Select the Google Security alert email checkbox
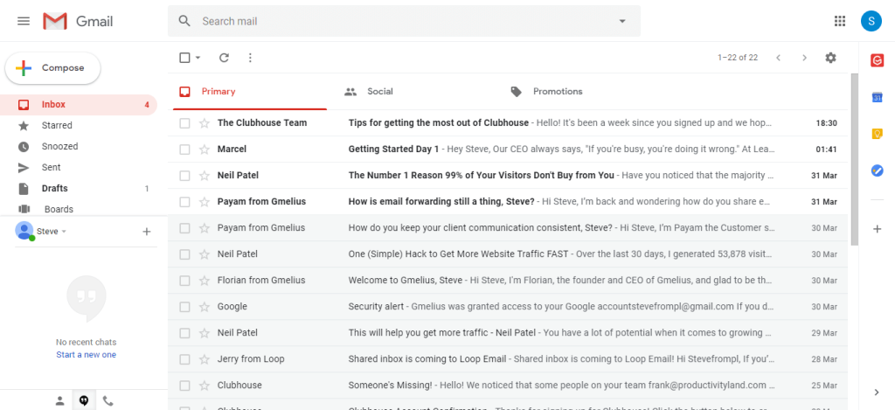 [184, 307]
